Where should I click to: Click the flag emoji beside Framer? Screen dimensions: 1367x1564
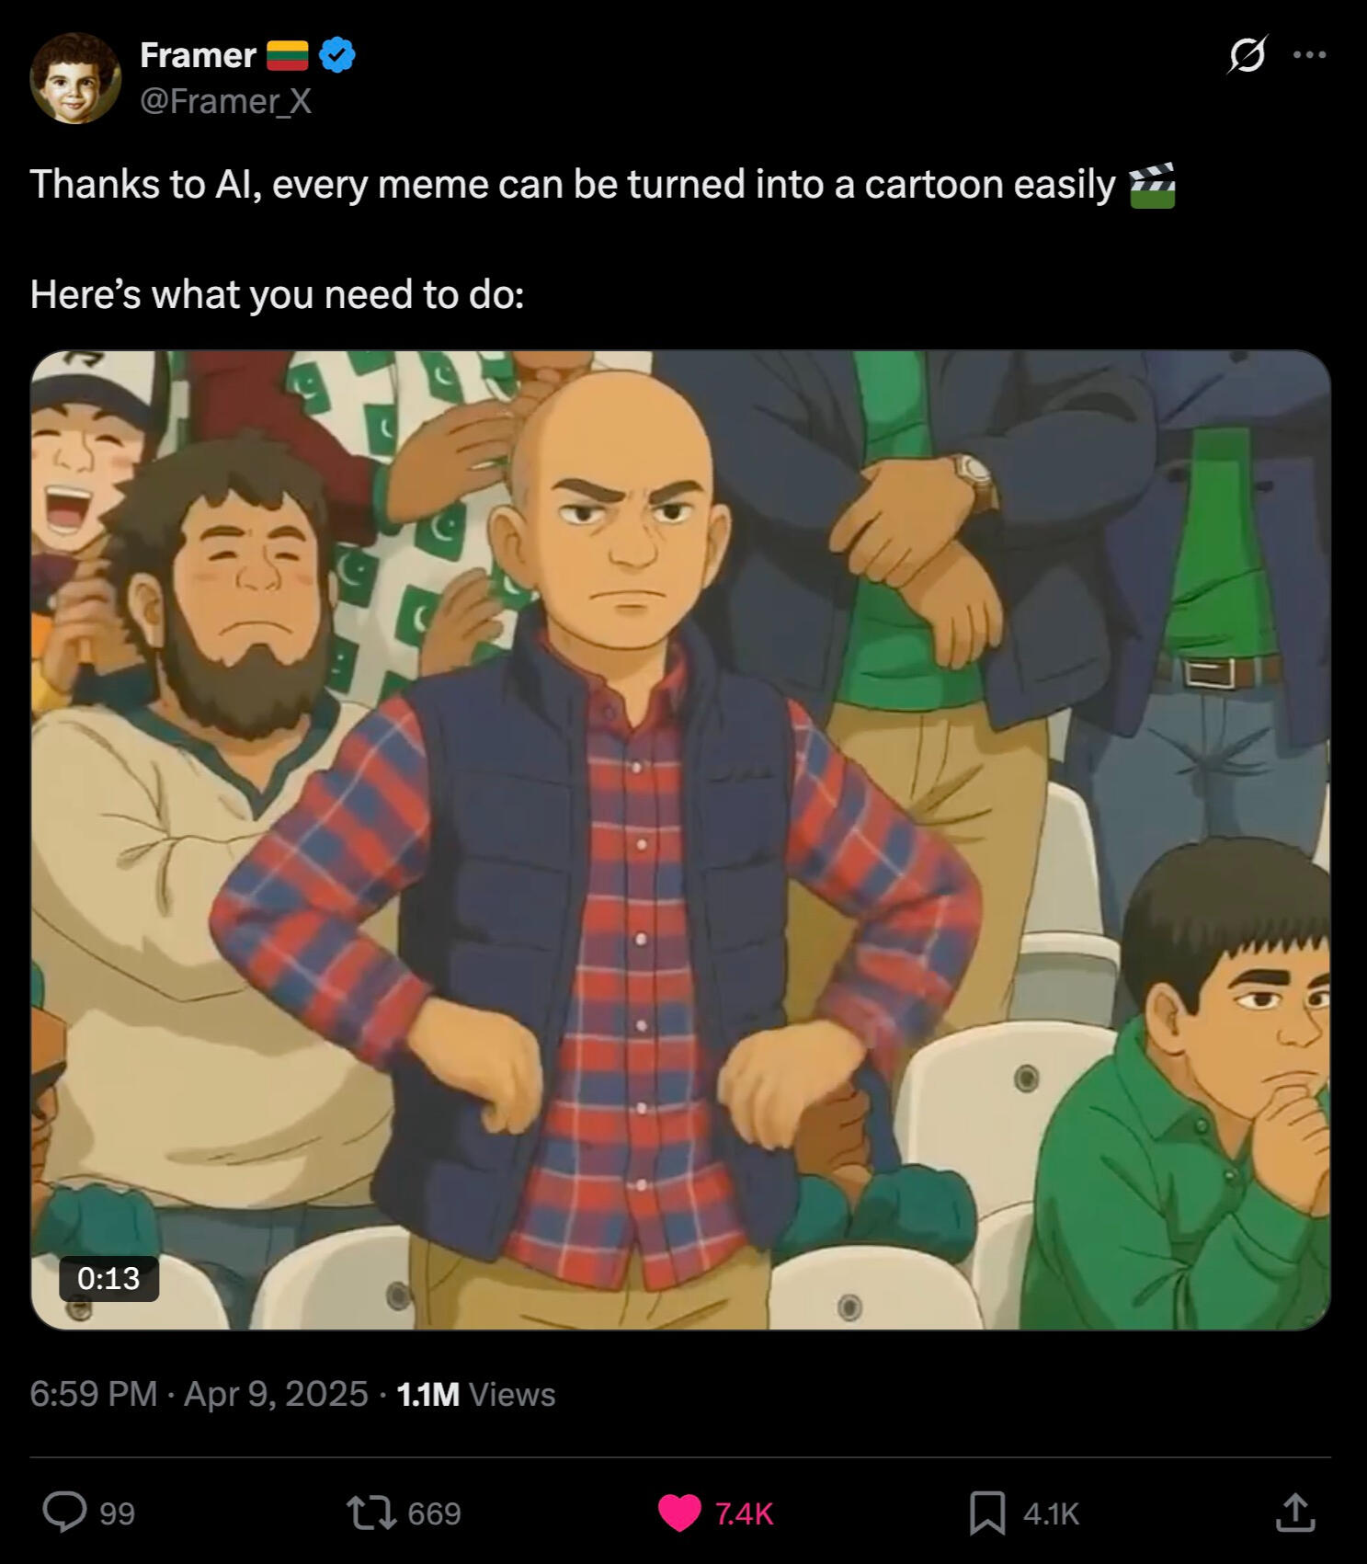click(288, 55)
